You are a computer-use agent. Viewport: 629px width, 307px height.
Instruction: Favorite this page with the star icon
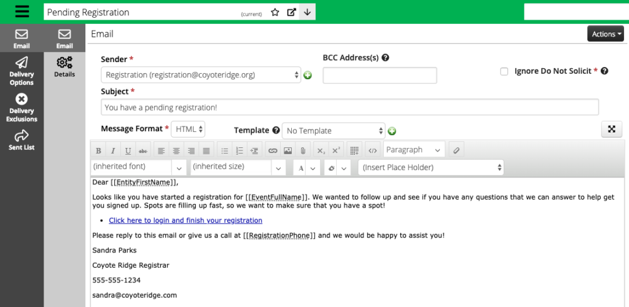(275, 12)
